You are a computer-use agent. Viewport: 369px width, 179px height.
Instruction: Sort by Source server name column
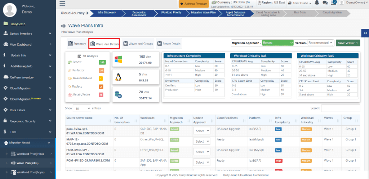pyautogui.click(x=110, y=121)
